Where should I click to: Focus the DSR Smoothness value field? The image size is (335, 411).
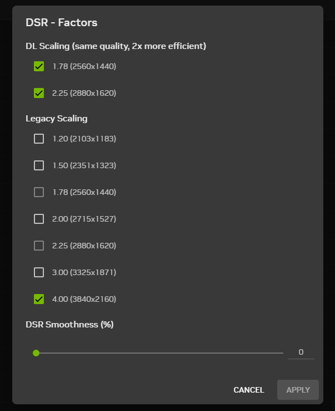(x=301, y=352)
